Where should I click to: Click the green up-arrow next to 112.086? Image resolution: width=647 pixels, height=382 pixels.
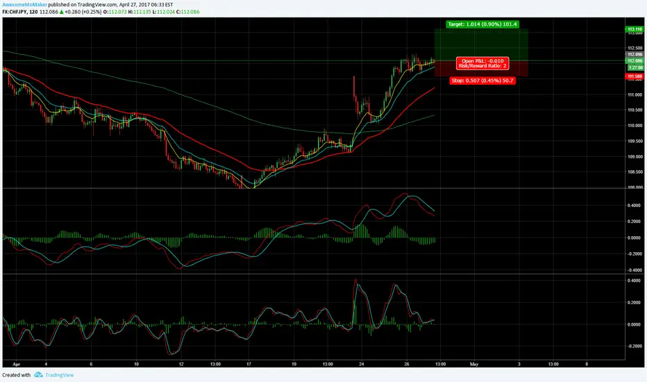(62, 12)
